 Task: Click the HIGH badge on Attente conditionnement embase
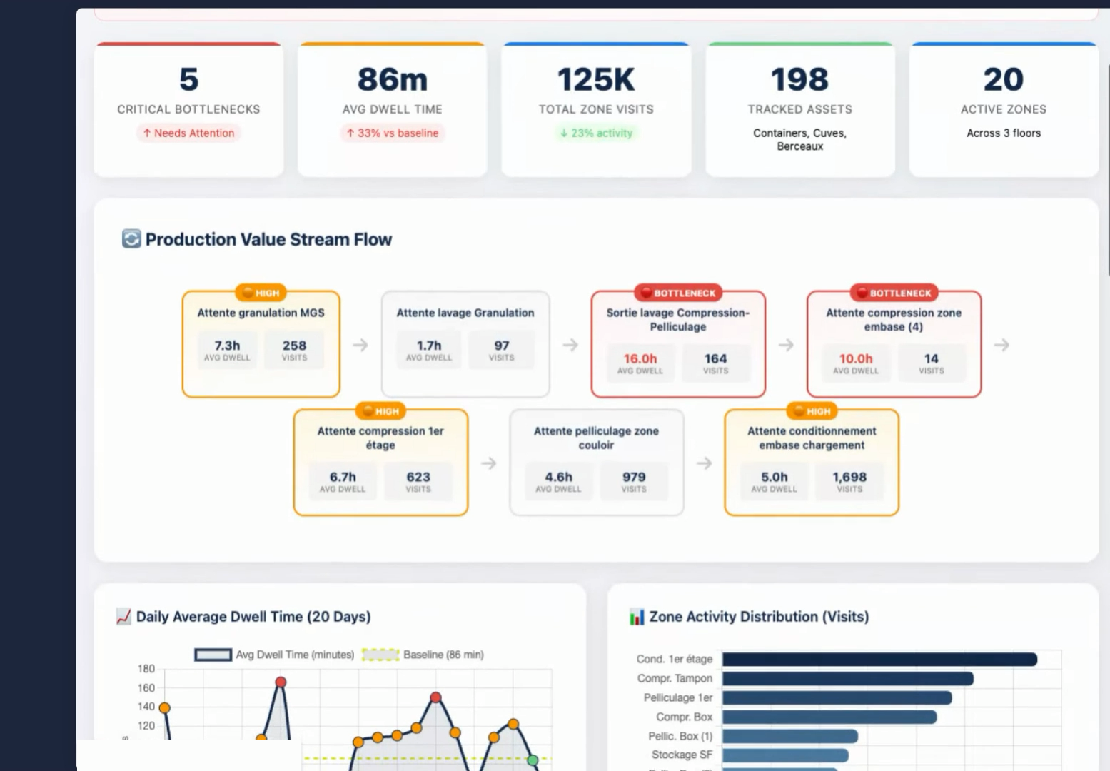coord(812,411)
